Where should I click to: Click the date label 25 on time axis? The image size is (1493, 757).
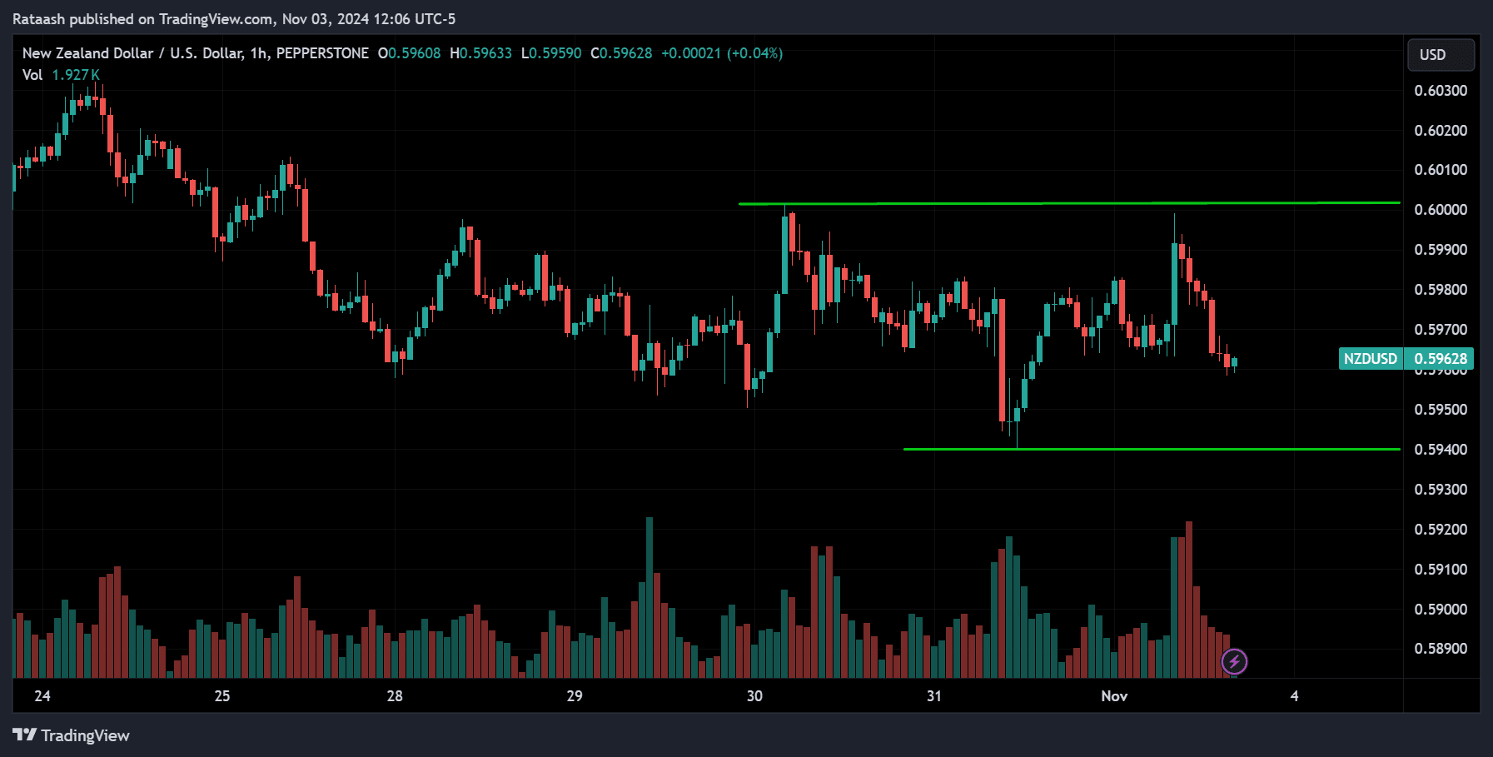[x=222, y=696]
